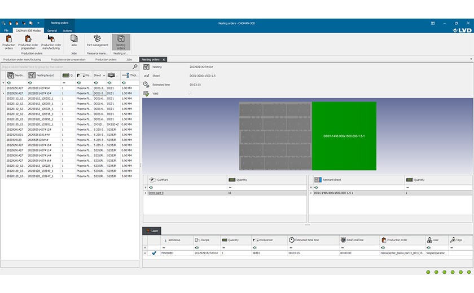Open filter operator for Remnant sheet column
This screenshot has width=474, height=293.
pos(316,188)
